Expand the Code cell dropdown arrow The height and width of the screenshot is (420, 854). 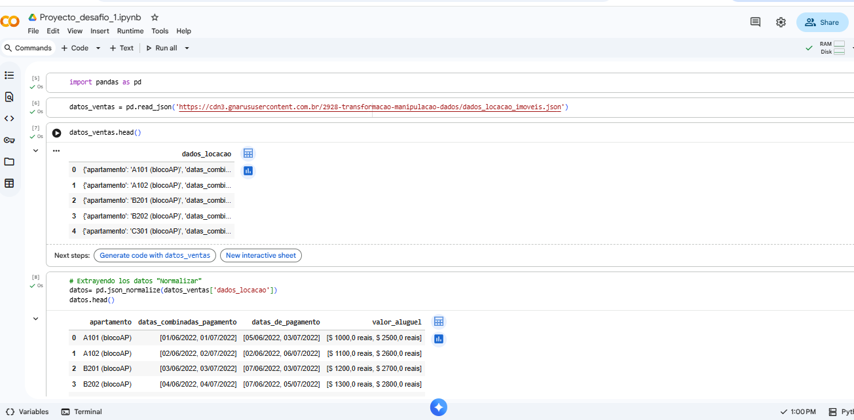(98, 48)
